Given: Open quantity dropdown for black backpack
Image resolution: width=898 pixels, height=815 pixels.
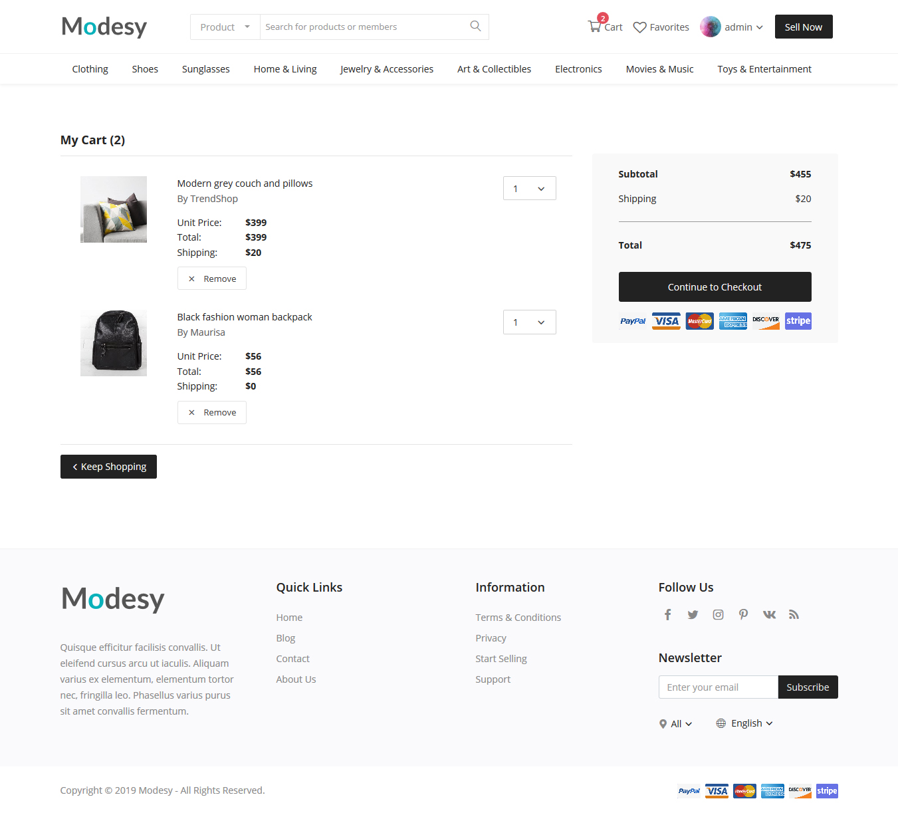Looking at the screenshot, I should pyautogui.click(x=530, y=322).
